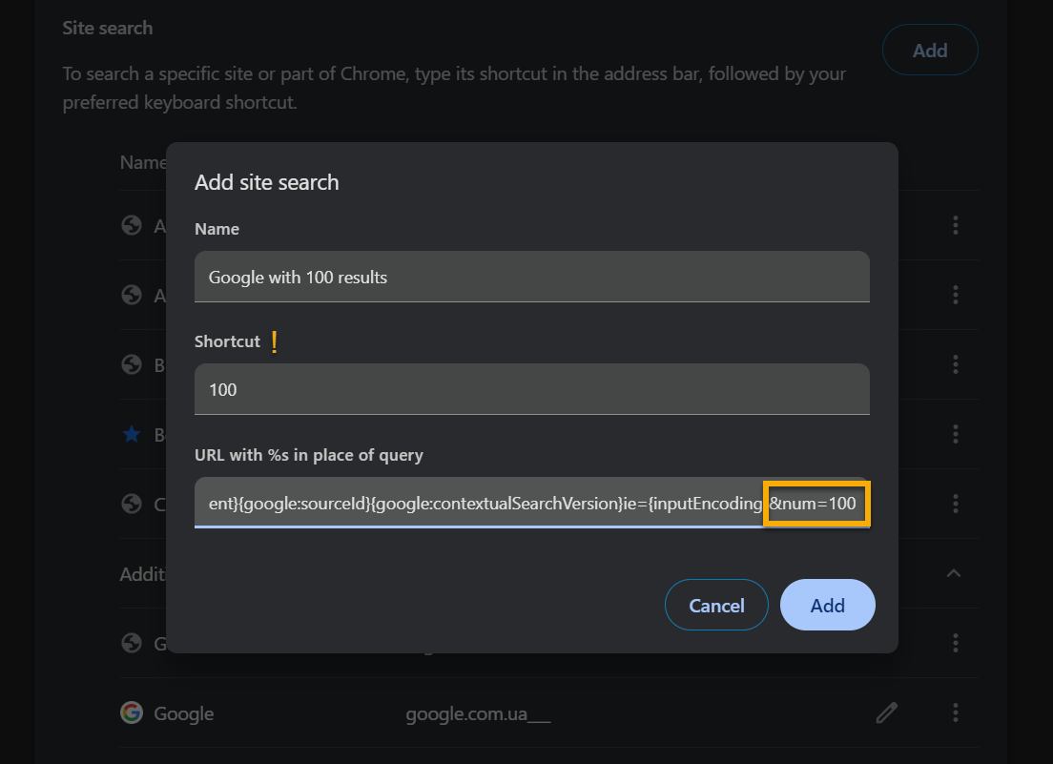The height and width of the screenshot is (764, 1053).
Task: Click the google.com.ua shortcut text
Action: 478,713
